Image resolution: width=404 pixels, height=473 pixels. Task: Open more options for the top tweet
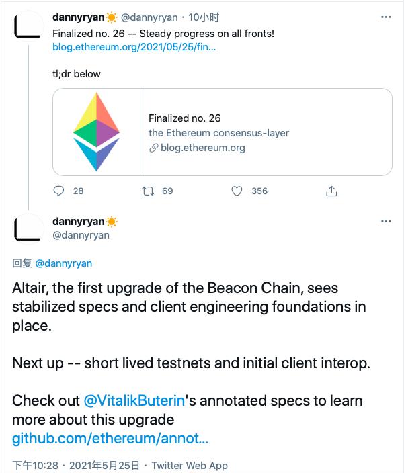[386, 17]
